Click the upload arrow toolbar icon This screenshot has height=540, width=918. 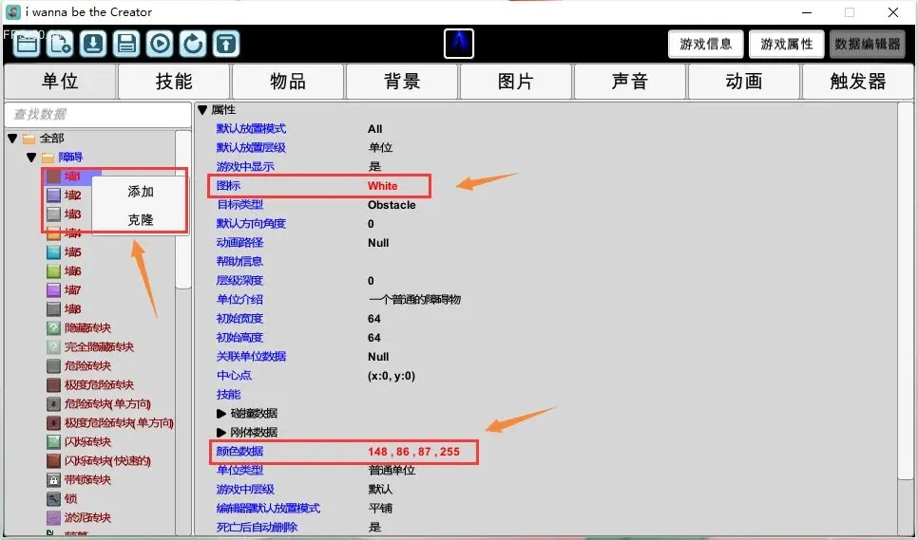[226, 44]
